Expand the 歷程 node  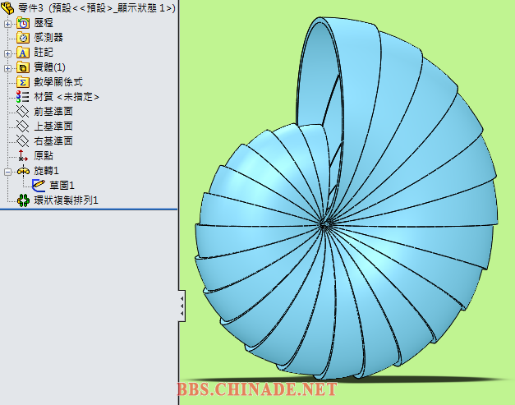coord(7,24)
